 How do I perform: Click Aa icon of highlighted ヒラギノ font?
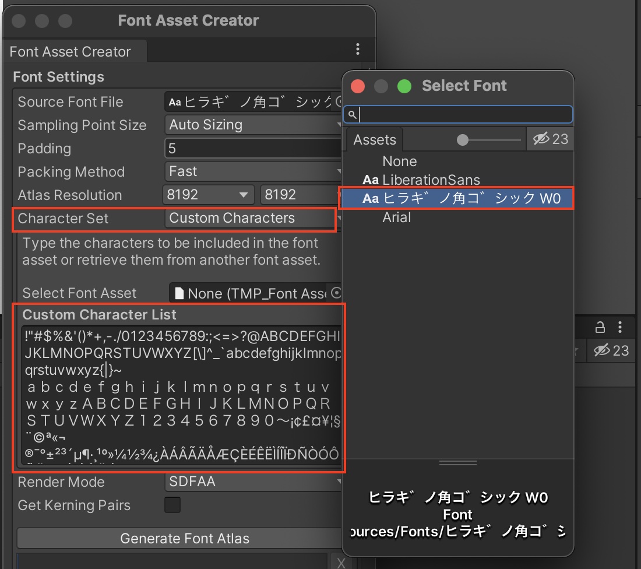click(x=371, y=198)
